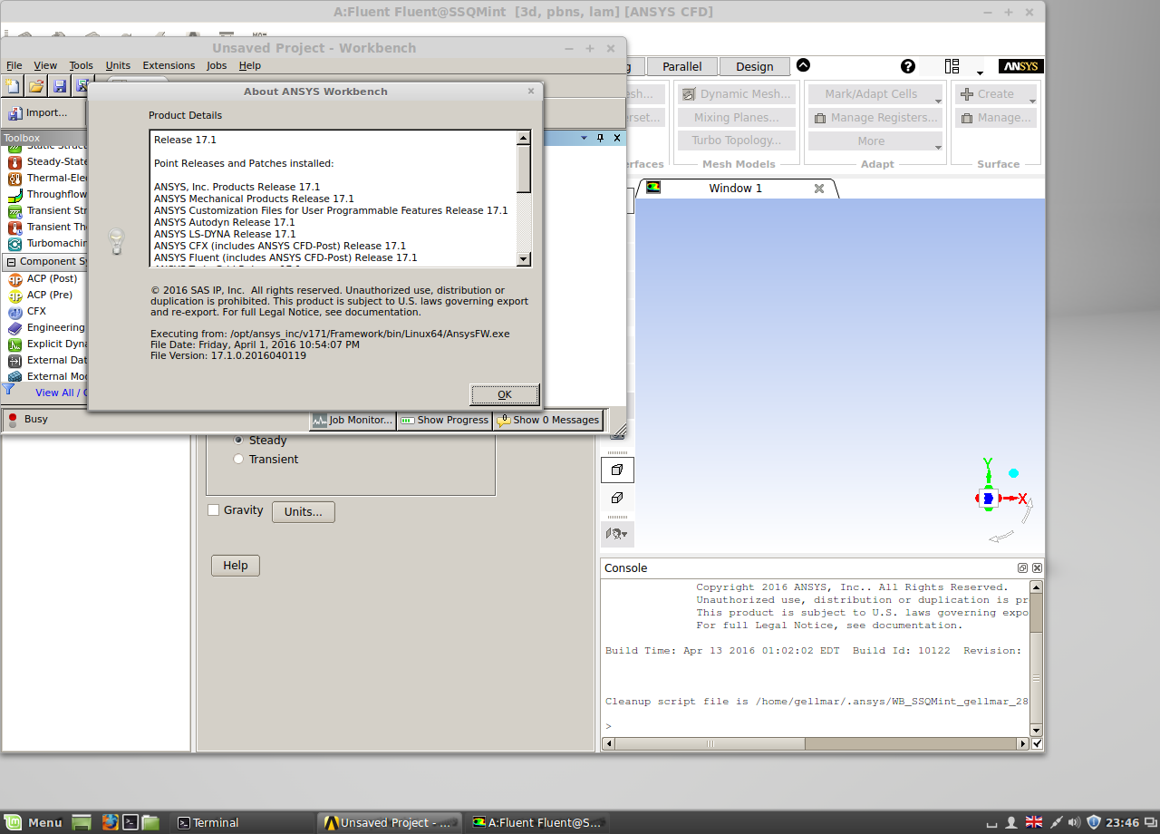Select the Transient time option in Fluent
Screen dimensions: 1160x834
point(266,459)
